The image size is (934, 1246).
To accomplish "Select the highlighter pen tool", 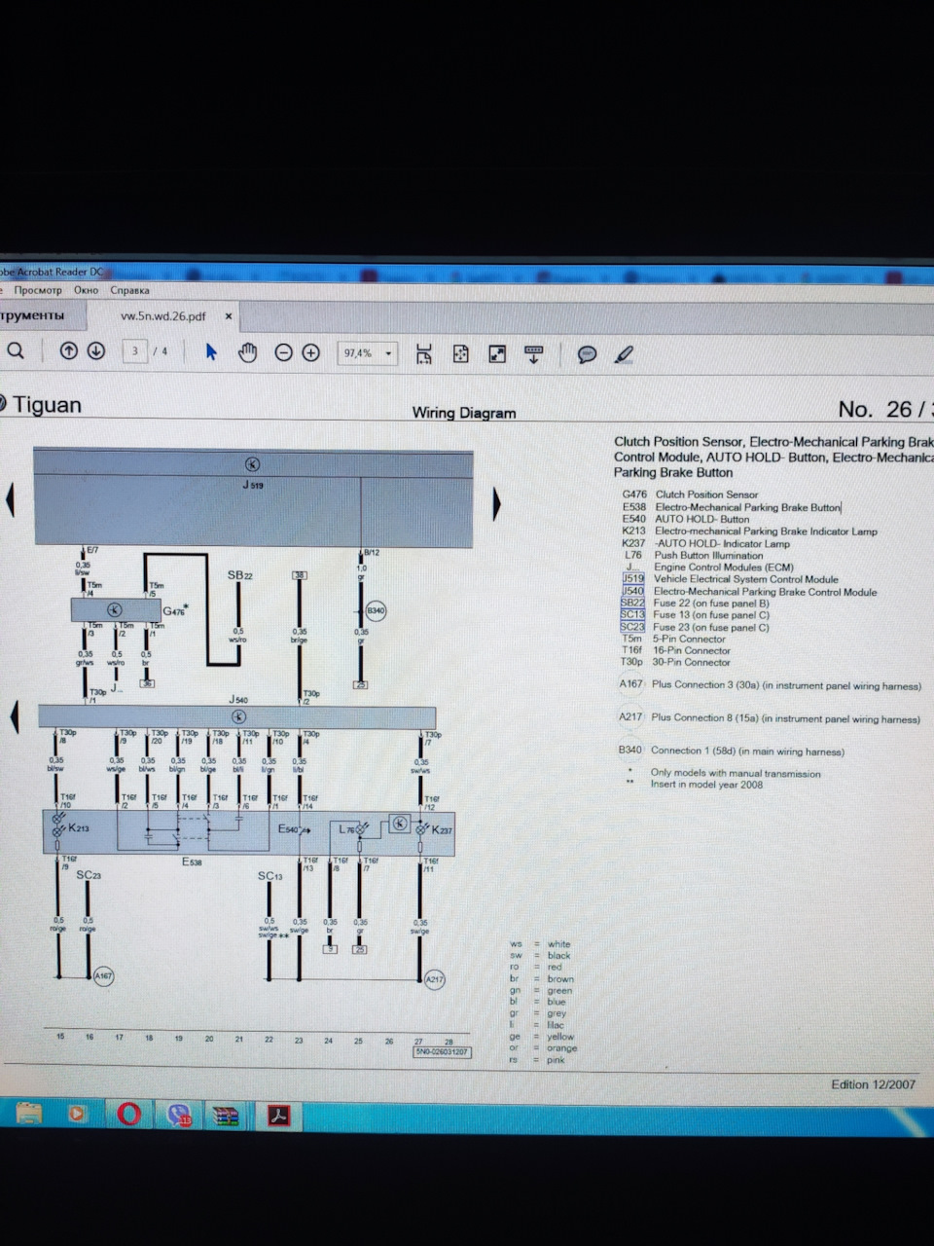I will (x=624, y=354).
